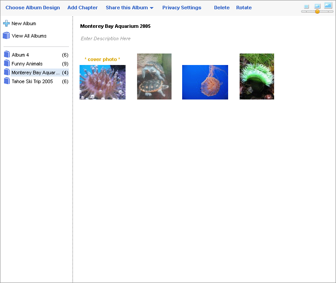Click the (6) count beside Tahoe Ski Trip
336x283 pixels.
(x=65, y=81)
